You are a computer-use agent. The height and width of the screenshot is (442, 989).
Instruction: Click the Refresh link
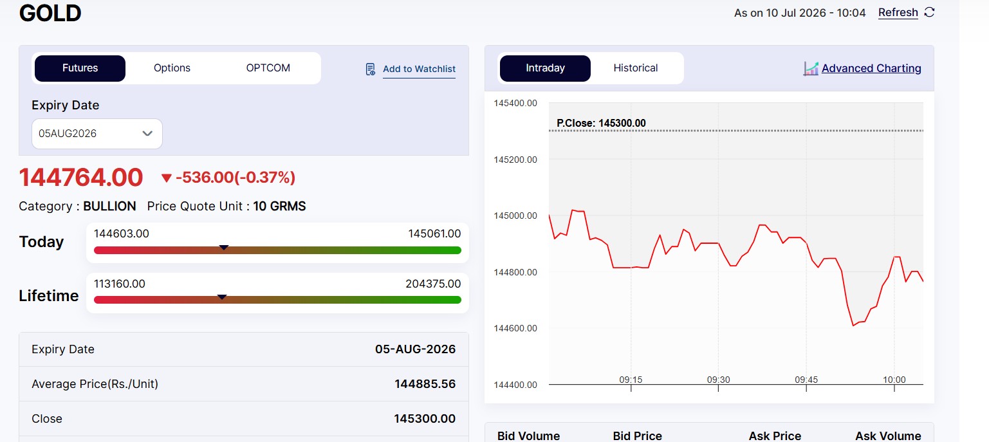[898, 12]
